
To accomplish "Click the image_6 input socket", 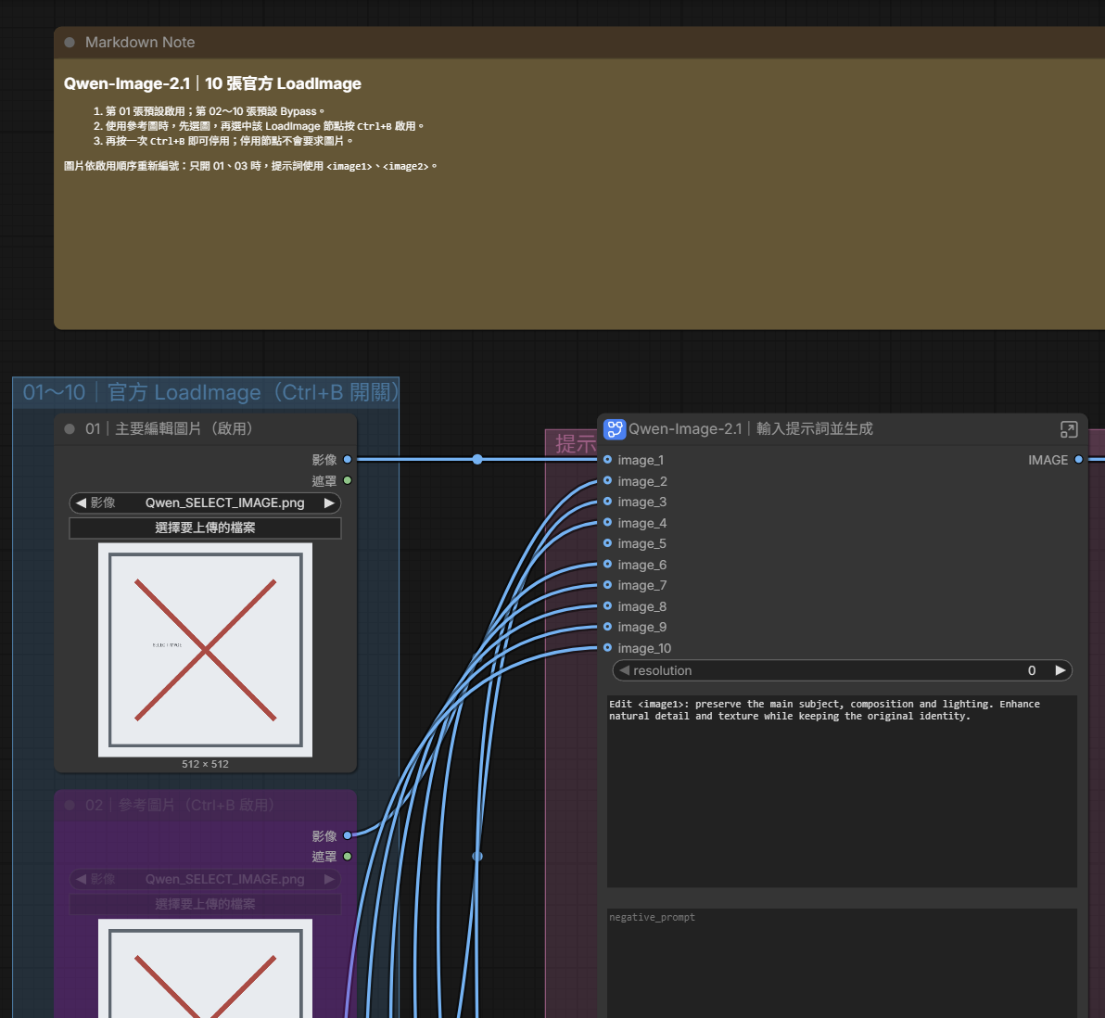I will click(x=607, y=564).
